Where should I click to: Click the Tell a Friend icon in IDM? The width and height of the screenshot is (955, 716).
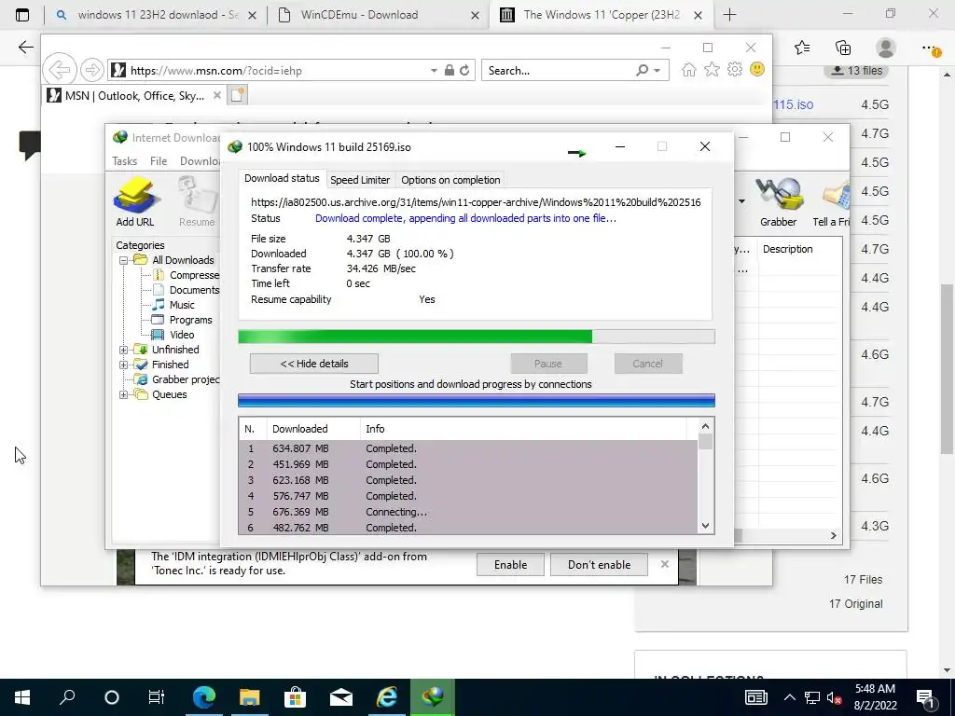(832, 201)
